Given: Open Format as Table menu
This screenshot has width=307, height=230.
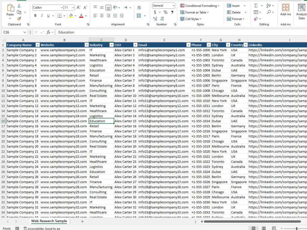Looking at the screenshot, I should tap(194, 12).
